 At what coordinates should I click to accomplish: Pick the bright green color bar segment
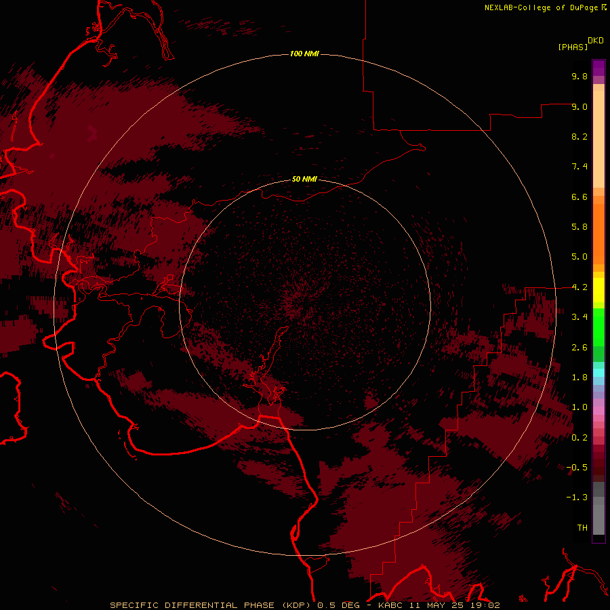598,327
